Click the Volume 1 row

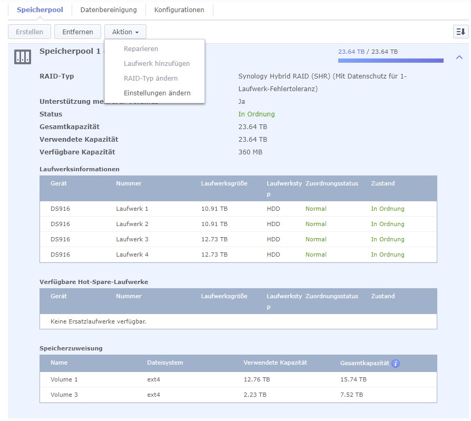click(238, 379)
